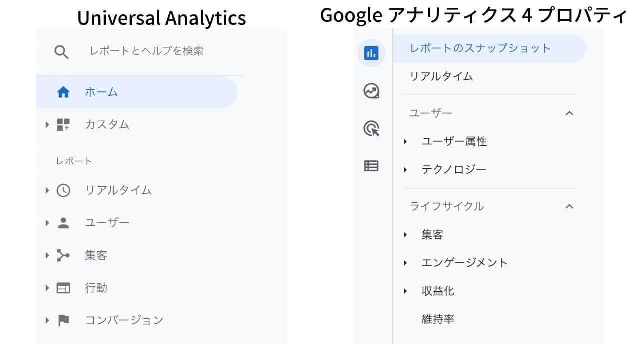Click the カスタム dashboard grid icon

tap(63, 124)
